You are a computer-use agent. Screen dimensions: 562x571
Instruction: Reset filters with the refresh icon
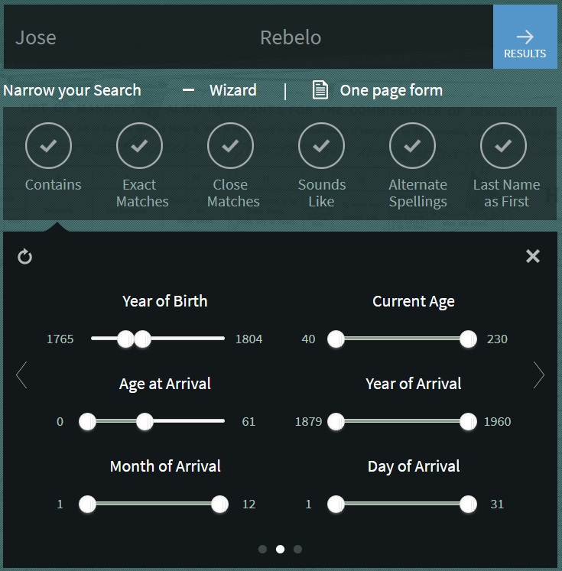click(x=25, y=257)
